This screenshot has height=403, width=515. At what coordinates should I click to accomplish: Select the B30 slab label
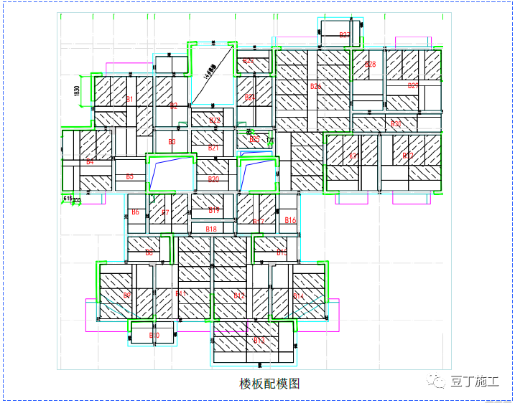(396, 123)
